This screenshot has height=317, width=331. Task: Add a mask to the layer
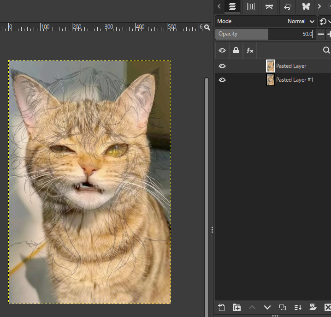(x=313, y=307)
